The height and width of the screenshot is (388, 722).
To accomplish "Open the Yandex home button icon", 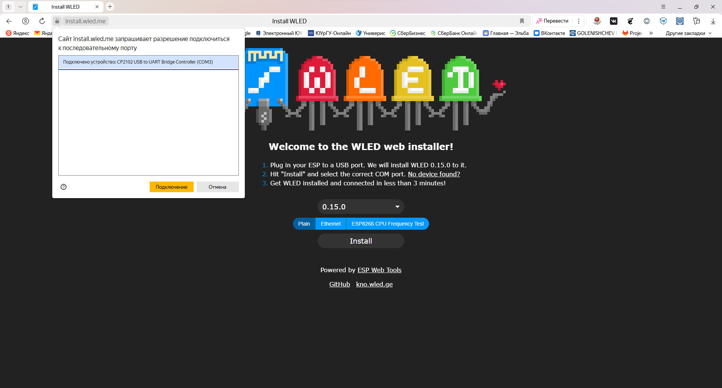I will tap(26, 21).
